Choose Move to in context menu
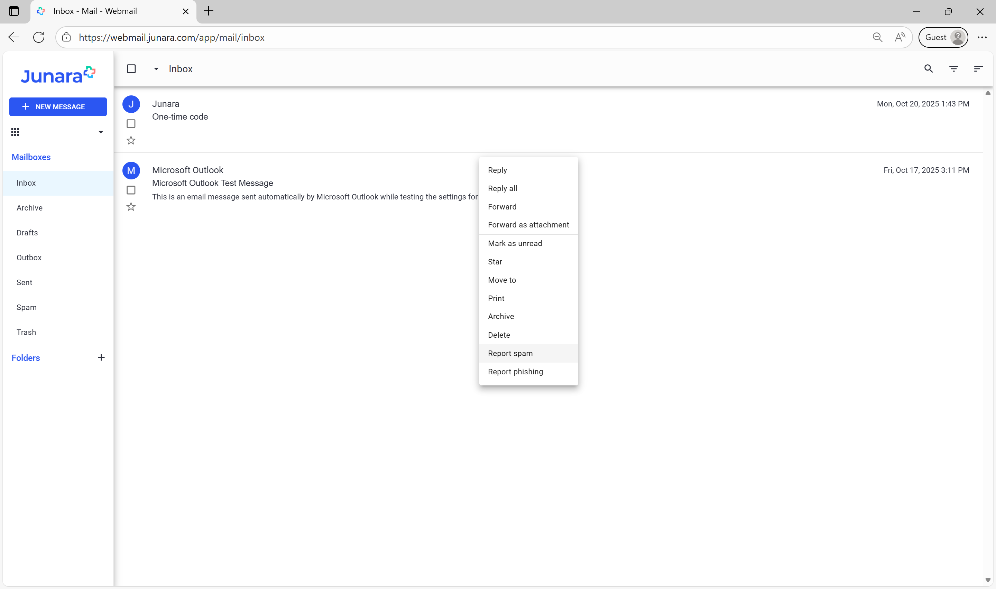 (x=528, y=280)
